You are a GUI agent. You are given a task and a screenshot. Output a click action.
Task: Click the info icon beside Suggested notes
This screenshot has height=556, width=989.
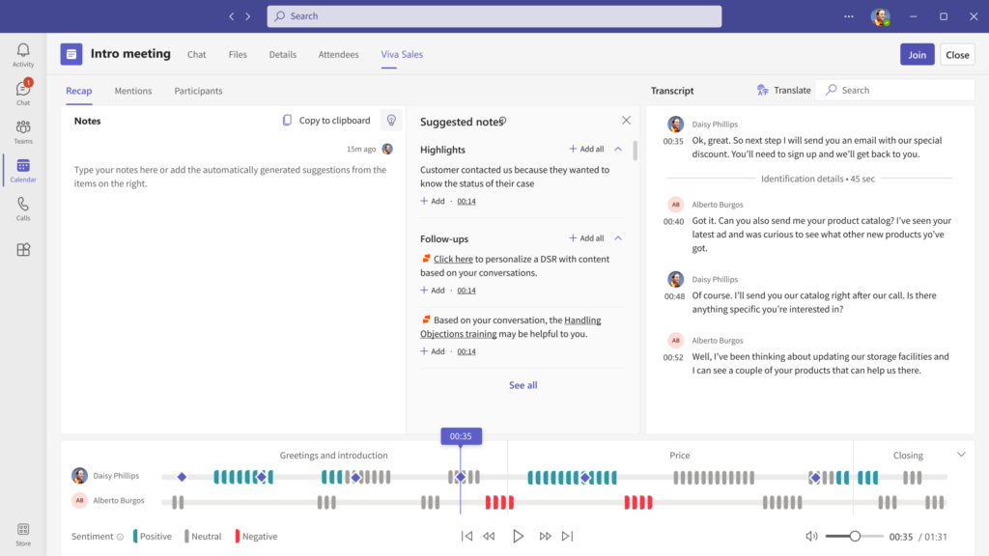click(502, 121)
